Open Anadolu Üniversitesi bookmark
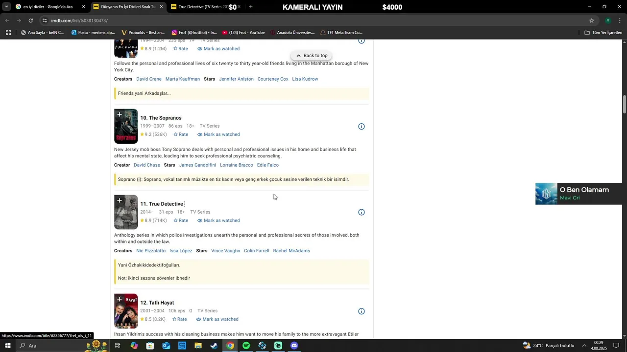This screenshot has width=627, height=352. click(x=292, y=33)
